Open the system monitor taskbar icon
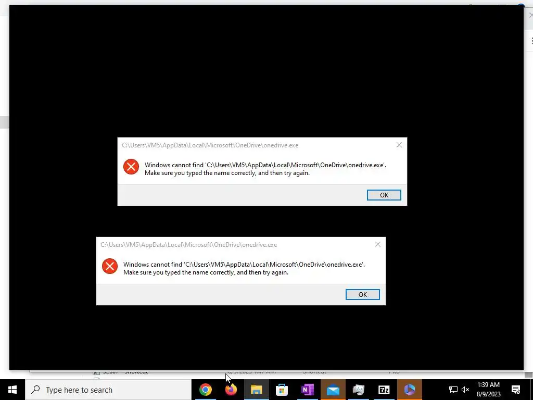 358,390
